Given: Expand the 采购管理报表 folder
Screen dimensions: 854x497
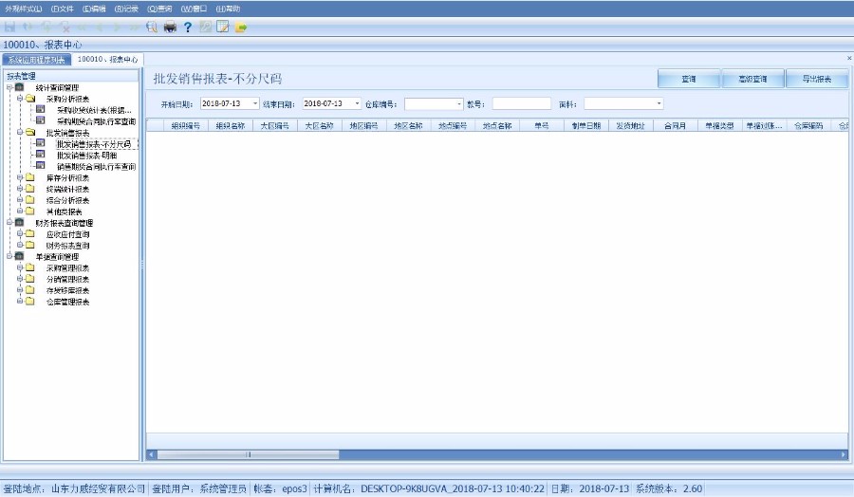Looking at the screenshot, I should (x=20, y=267).
